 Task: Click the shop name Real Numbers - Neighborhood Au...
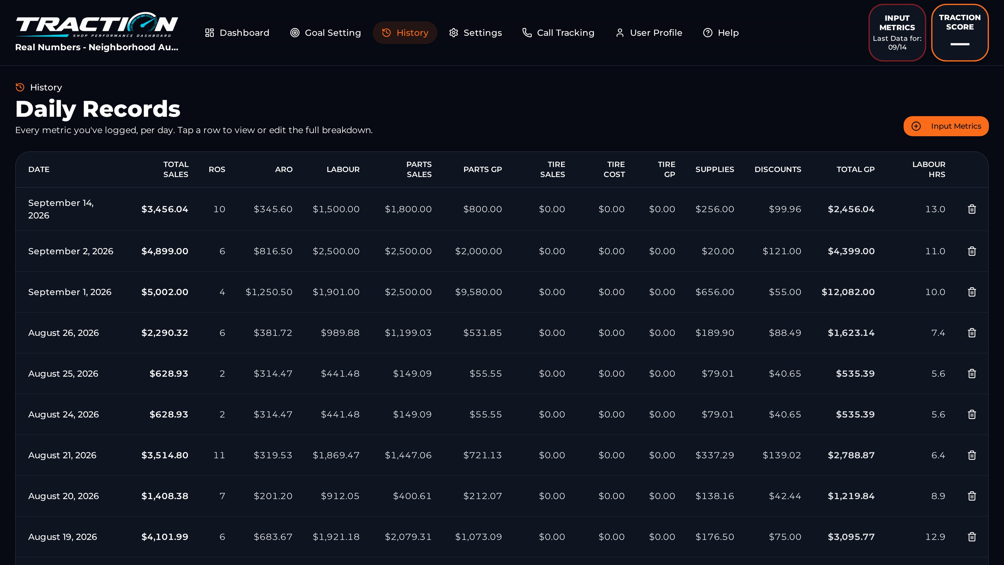[97, 47]
